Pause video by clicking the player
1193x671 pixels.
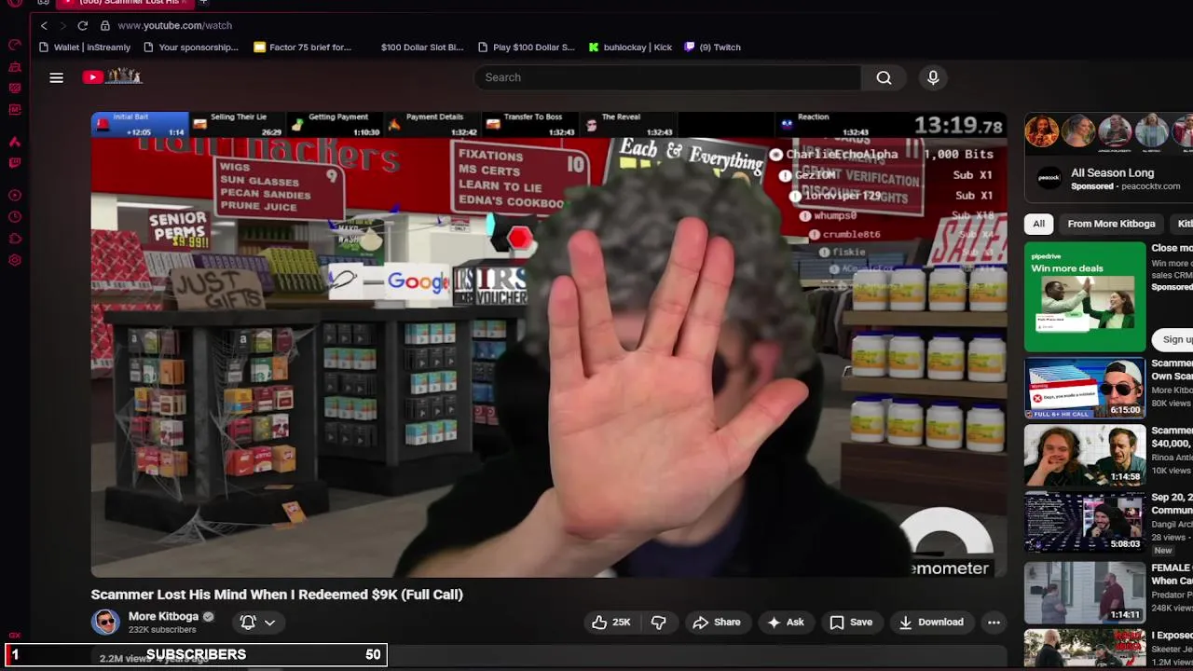click(x=549, y=345)
